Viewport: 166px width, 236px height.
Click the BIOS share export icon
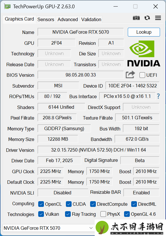tap(130, 75)
